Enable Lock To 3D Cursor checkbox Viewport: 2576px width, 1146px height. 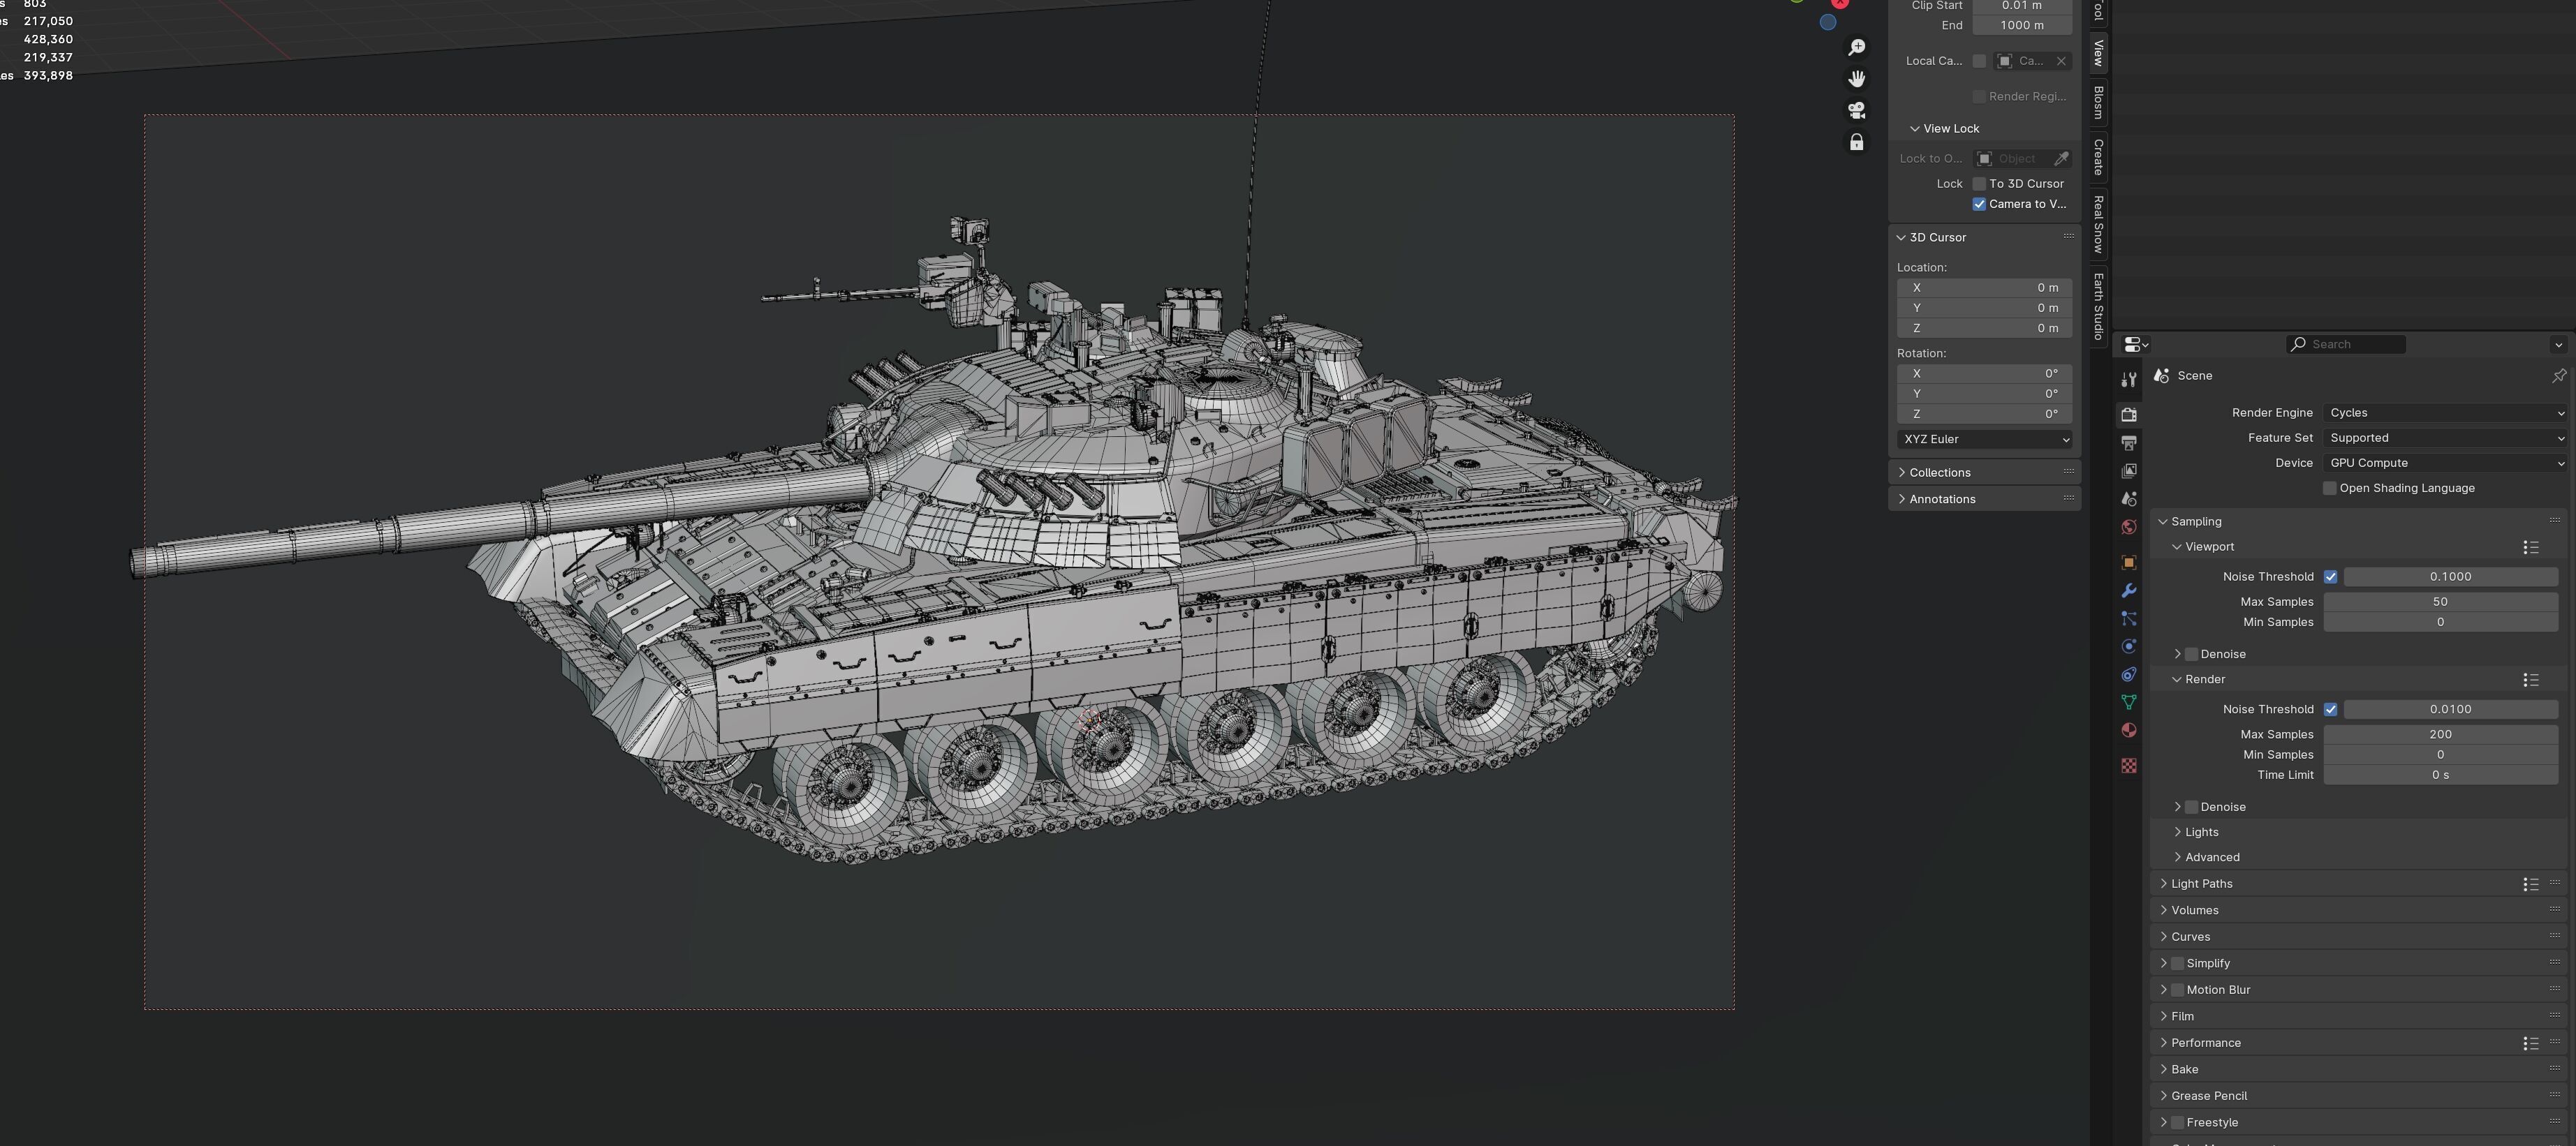click(x=1979, y=184)
